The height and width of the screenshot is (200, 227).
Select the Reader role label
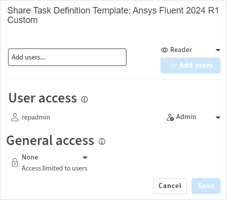181,50
